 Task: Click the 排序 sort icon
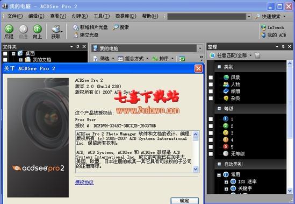pos(155,59)
